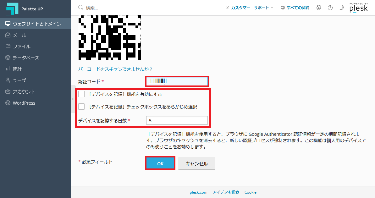Click バーコードをスキャンできませんか？ link
Viewport: 375px width, 198px height.
tap(115, 69)
